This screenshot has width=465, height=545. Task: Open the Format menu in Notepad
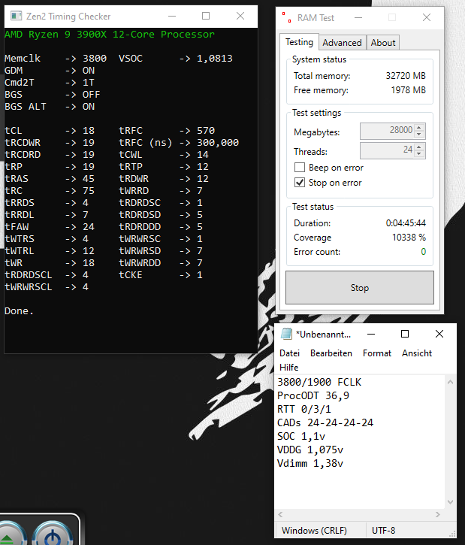coord(377,353)
